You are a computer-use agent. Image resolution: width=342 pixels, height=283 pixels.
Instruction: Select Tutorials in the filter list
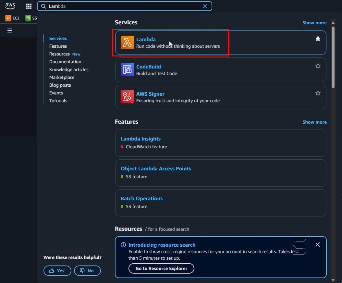click(x=58, y=101)
